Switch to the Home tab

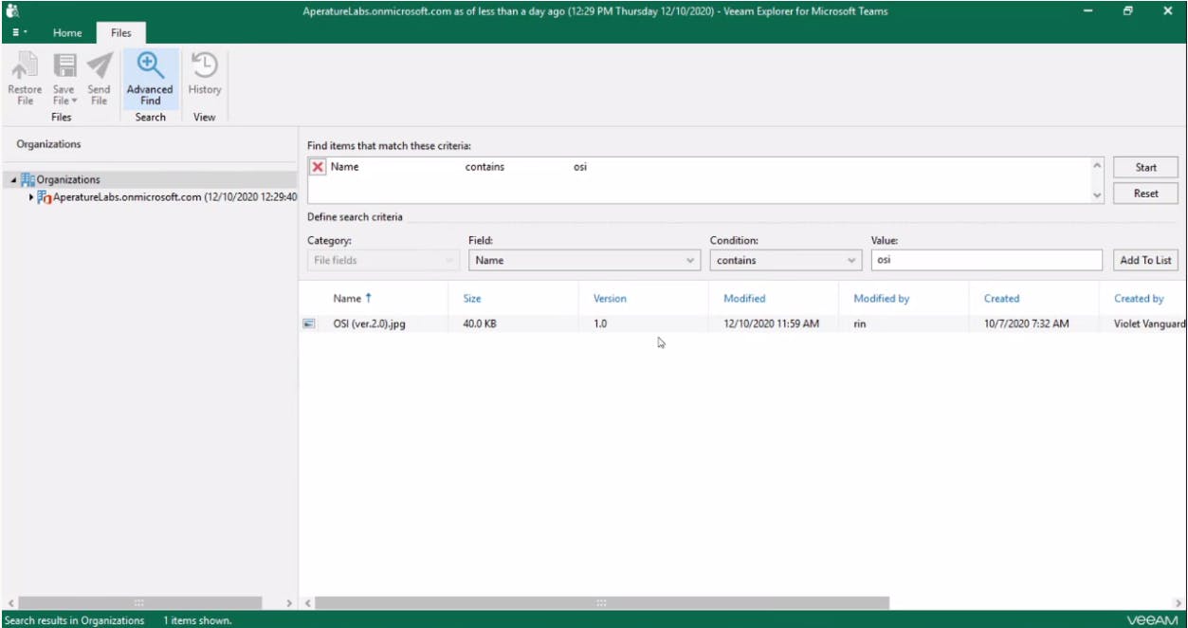pos(67,32)
